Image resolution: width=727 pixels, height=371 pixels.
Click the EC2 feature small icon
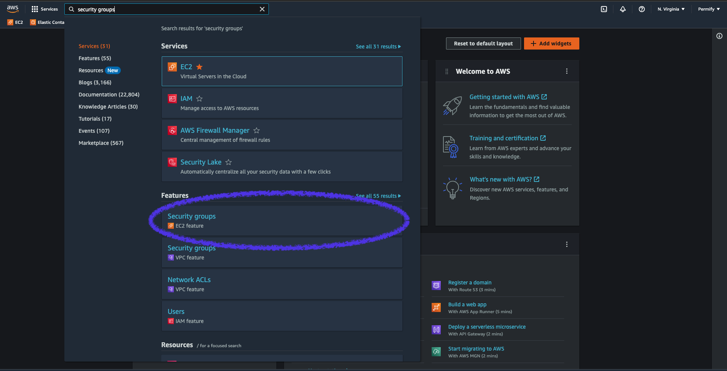[171, 226]
